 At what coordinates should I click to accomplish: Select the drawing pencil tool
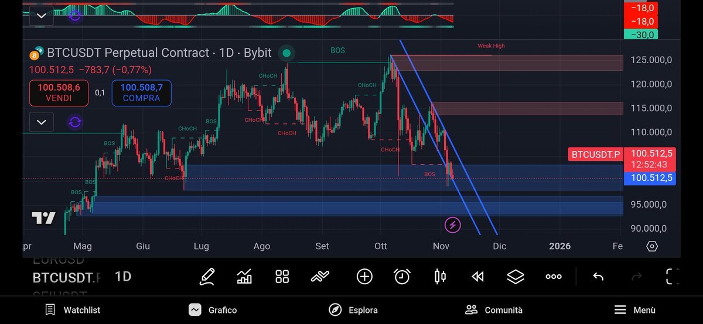click(207, 277)
